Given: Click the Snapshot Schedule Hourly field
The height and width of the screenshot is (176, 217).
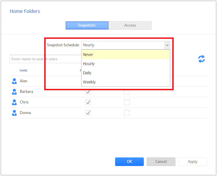Looking at the screenshot, I should tap(123, 45).
